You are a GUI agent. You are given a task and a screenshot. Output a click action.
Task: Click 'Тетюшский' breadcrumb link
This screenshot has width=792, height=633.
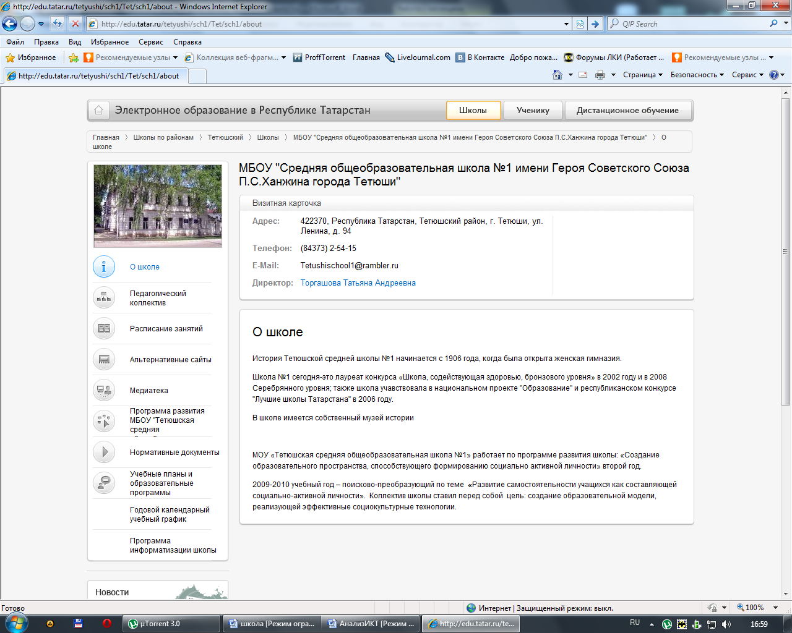225,137
